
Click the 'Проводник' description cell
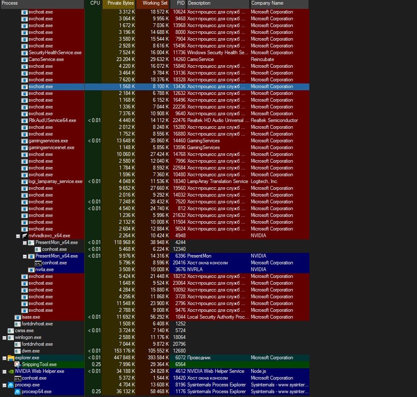tap(199, 358)
